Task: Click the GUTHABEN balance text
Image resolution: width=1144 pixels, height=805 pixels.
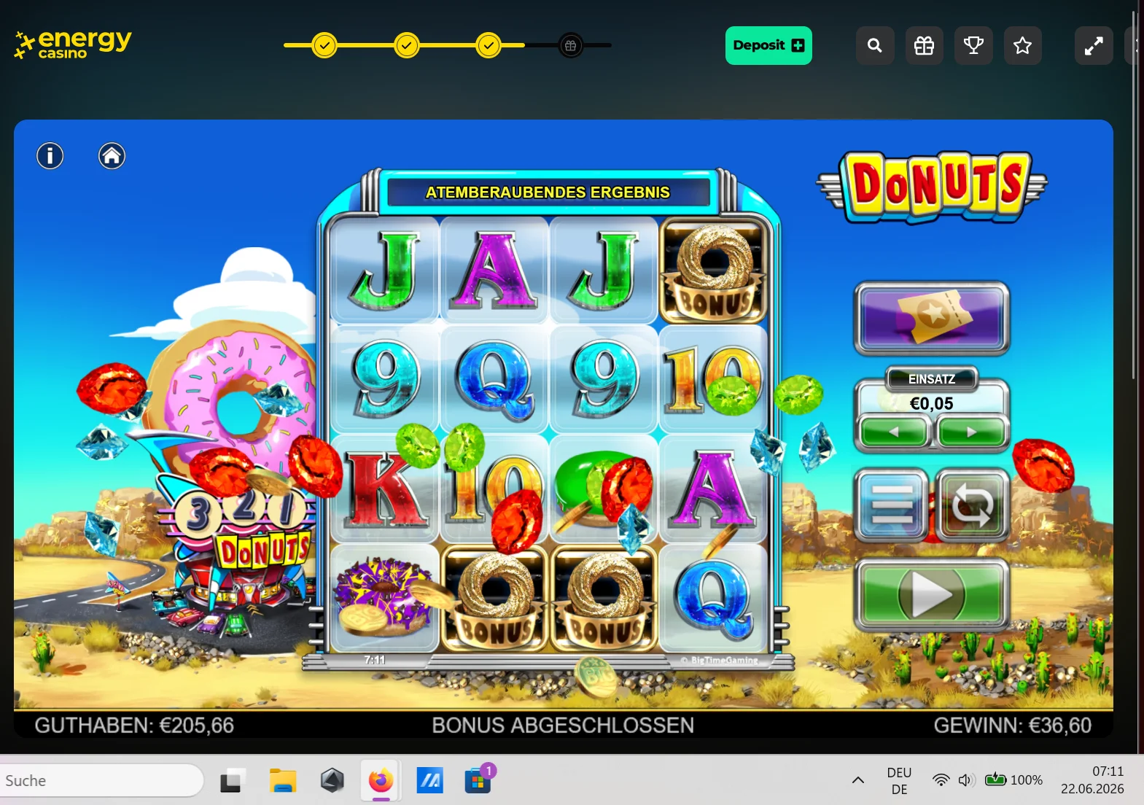Action: pyautogui.click(x=134, y=726)
